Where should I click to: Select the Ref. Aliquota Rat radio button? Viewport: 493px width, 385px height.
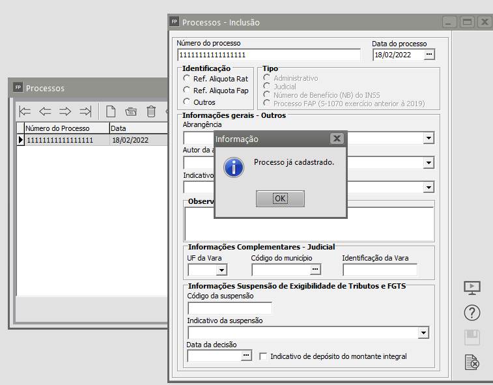(x=187, y=79)
